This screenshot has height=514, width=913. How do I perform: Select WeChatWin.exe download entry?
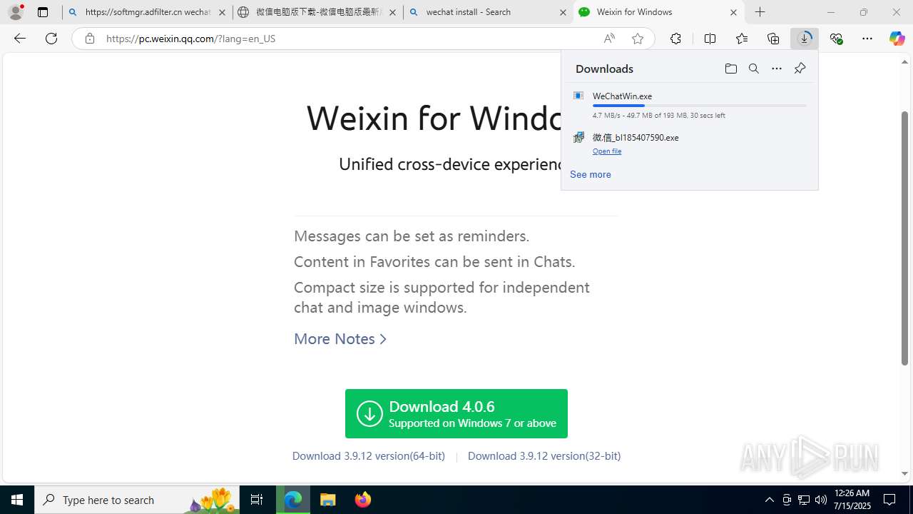click(689, 105)
